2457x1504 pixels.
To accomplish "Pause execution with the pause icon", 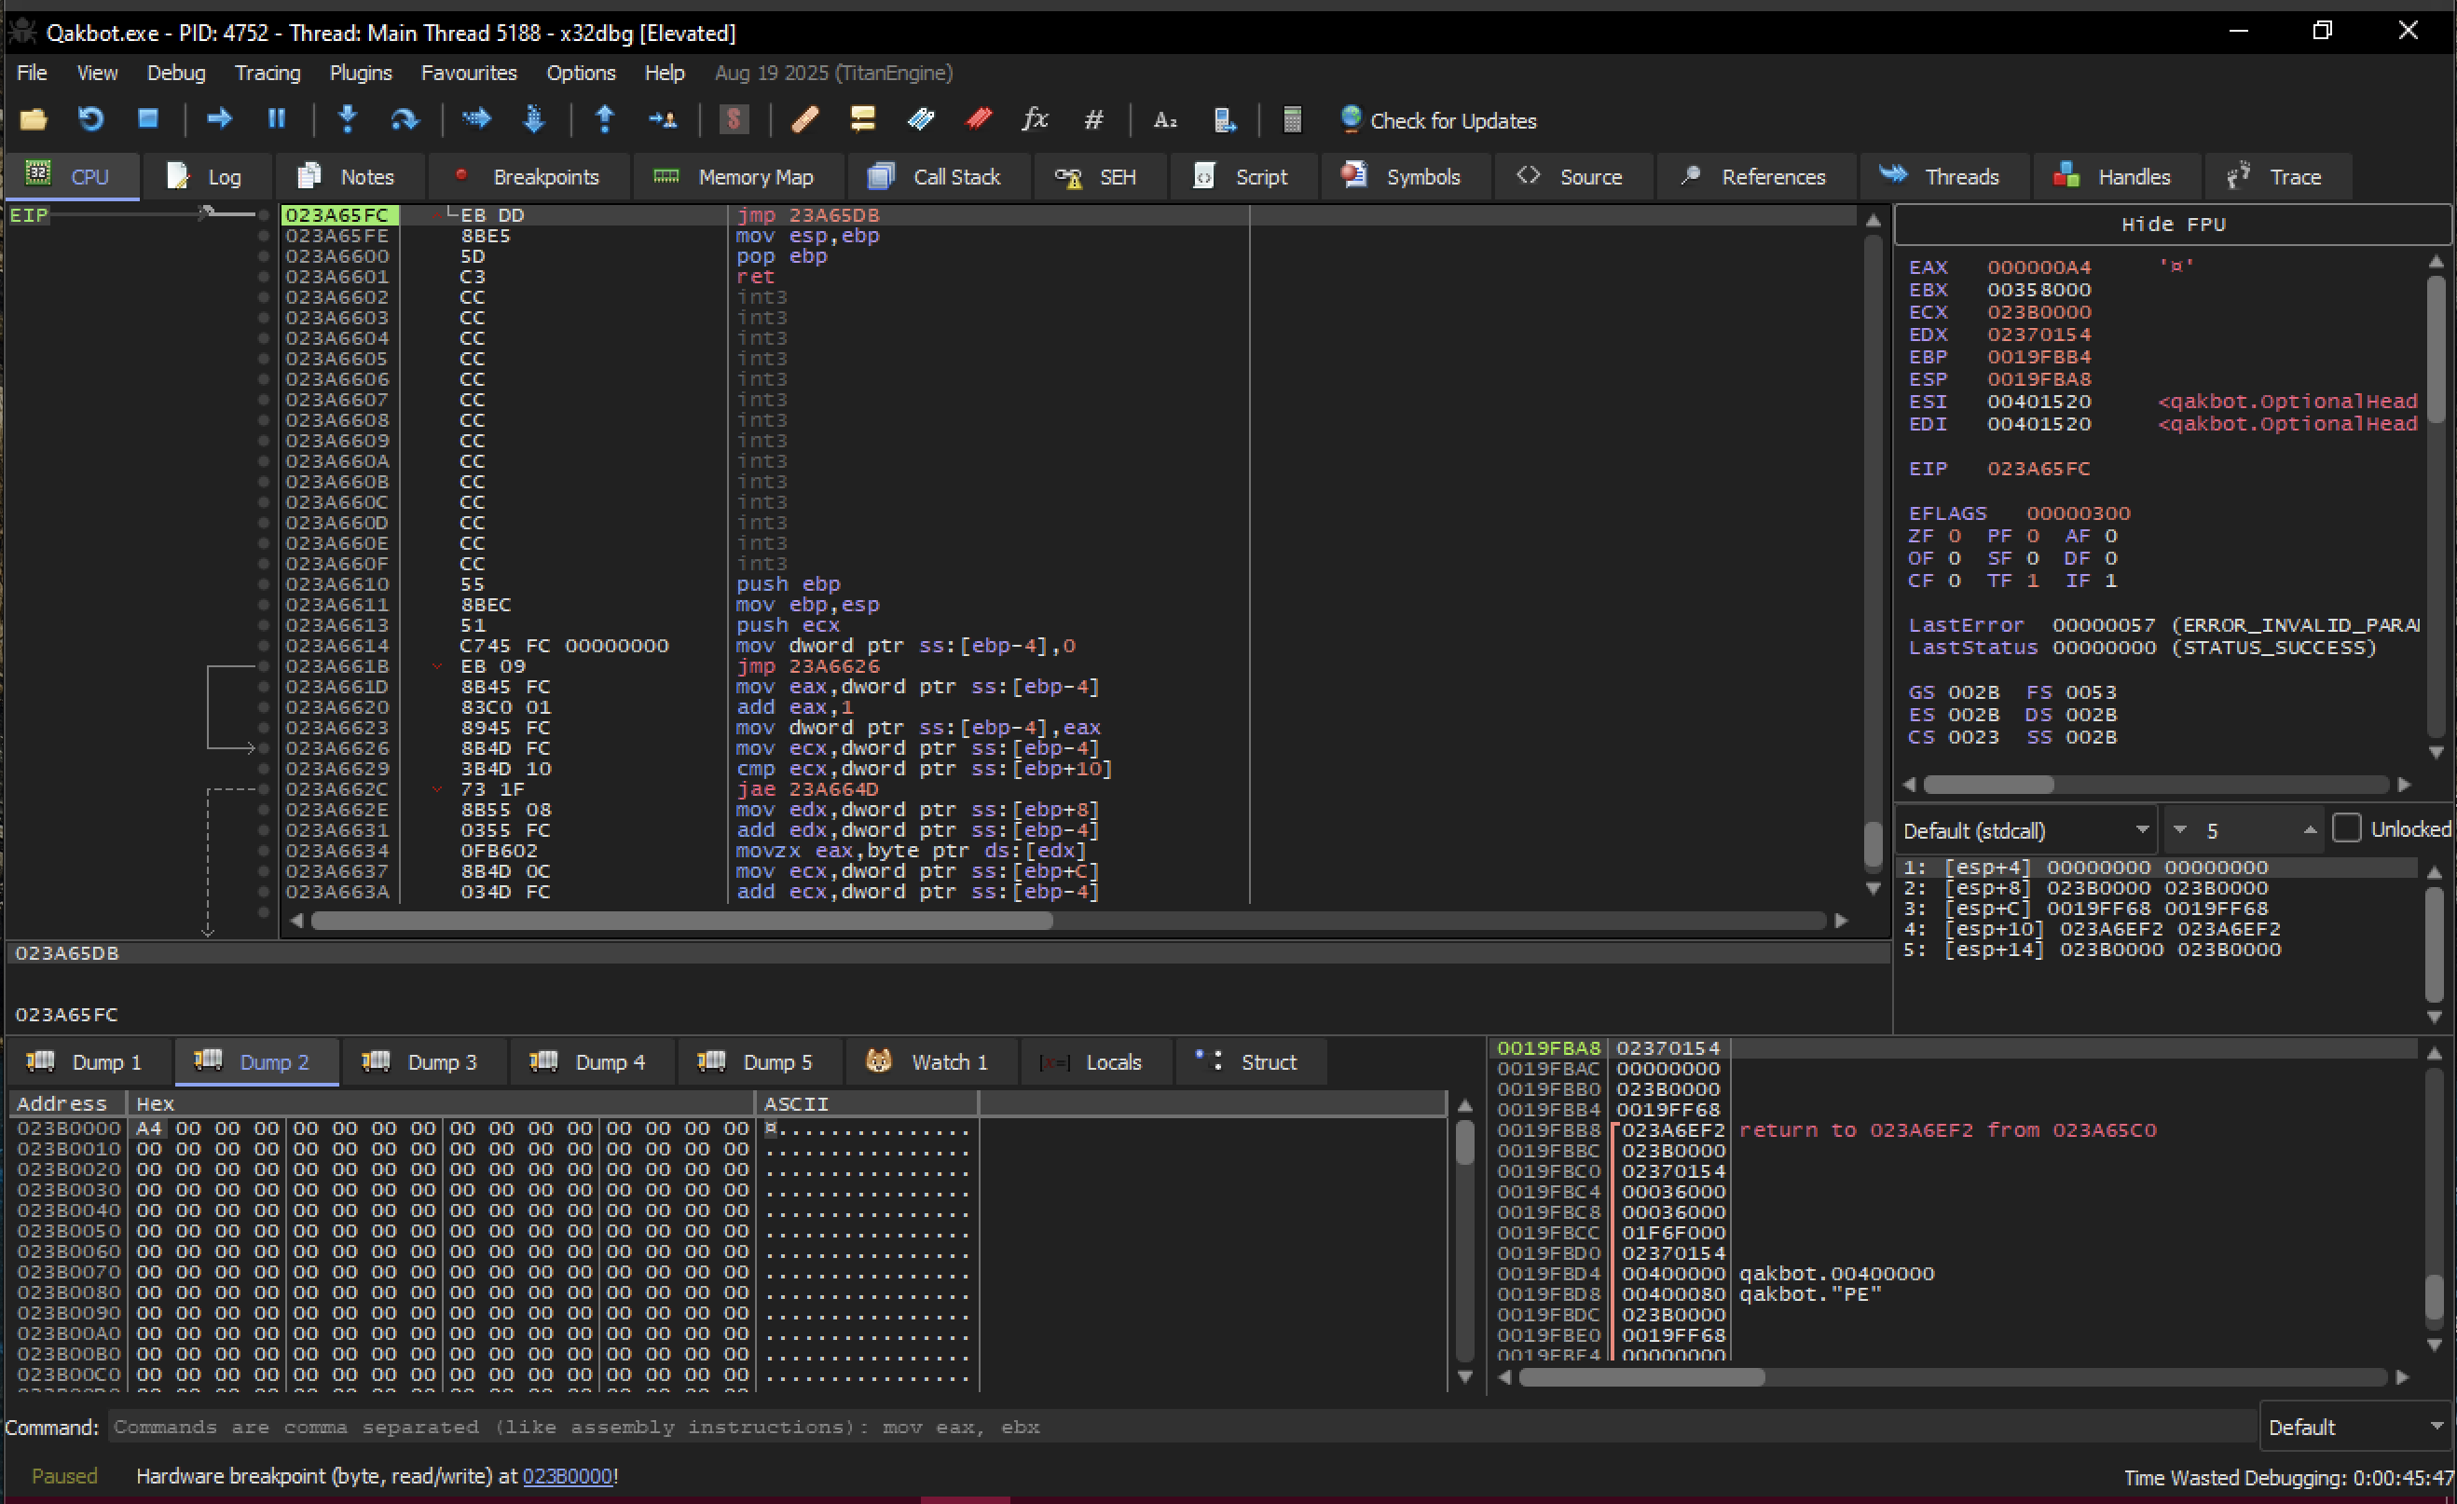I will pyautogui.click(x=276, y=119).
